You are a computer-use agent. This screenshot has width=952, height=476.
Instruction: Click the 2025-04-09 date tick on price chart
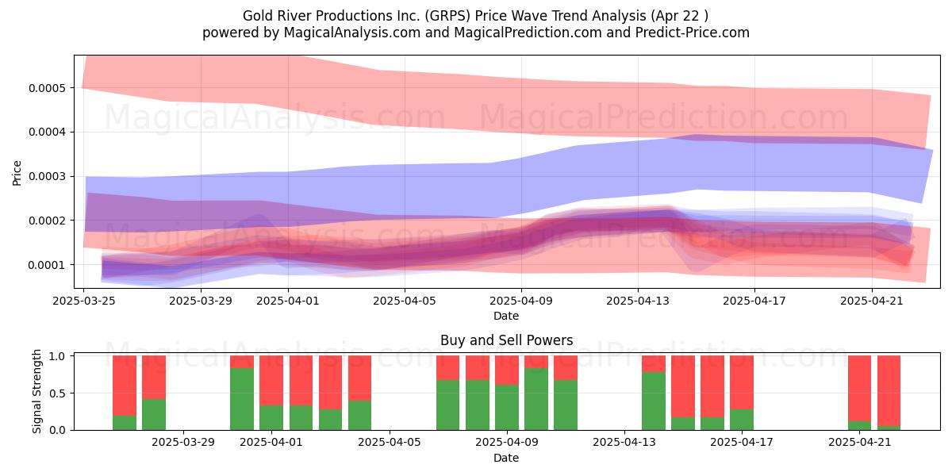coord(521,301)
